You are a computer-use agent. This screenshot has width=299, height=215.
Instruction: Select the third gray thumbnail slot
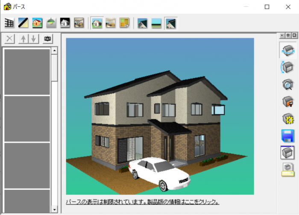click(x=27, y=165)
